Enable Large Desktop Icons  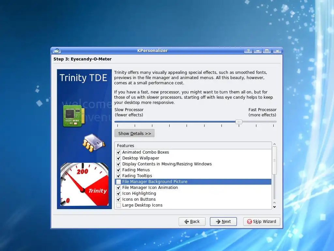tap(119, 205)
